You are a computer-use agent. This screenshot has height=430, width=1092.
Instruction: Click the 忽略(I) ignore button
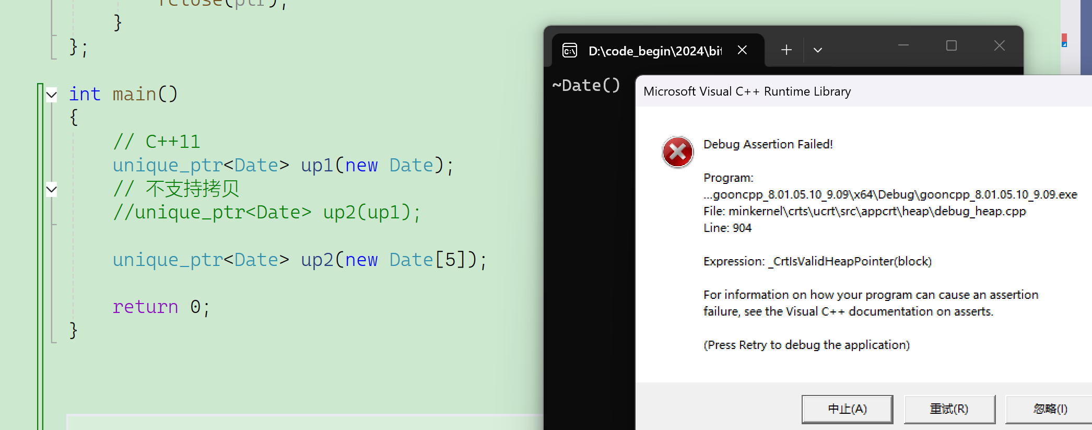point(1049,409)
